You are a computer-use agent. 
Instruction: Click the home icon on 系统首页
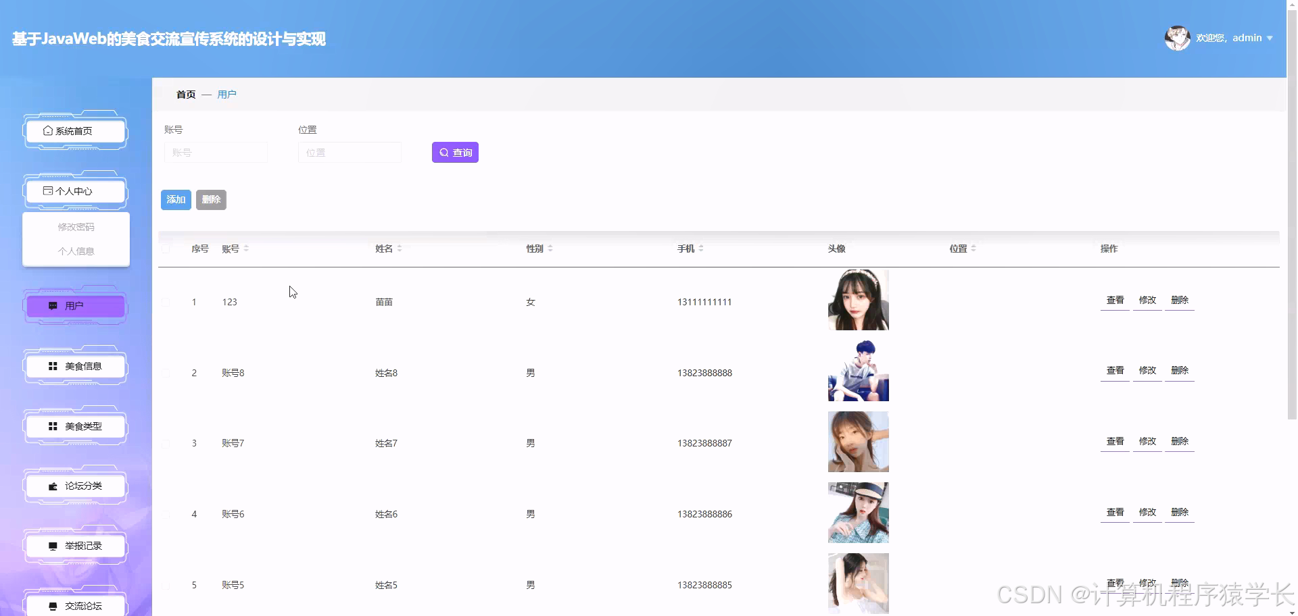coord(48,131)
